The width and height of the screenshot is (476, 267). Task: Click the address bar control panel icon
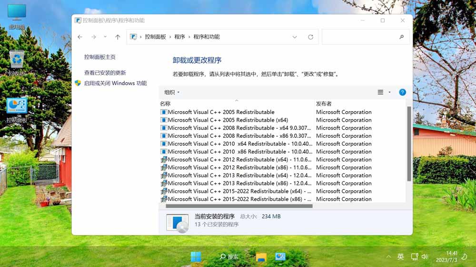(133, 37)
